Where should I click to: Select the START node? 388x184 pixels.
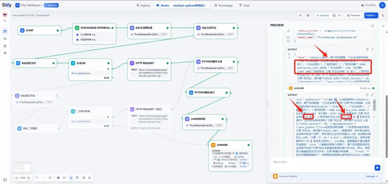[40, 30]
